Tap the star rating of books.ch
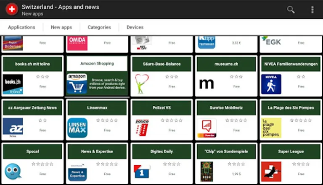This screenshot has width=323, height=185. [42, 77]
